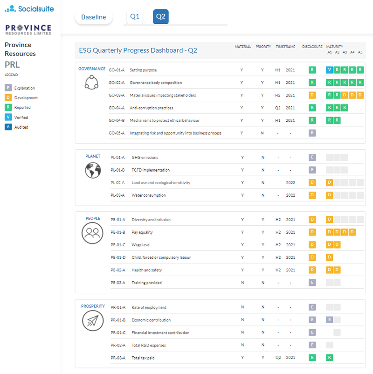Click 'Child, forced or compulsory labour' label

click(161, 257)
